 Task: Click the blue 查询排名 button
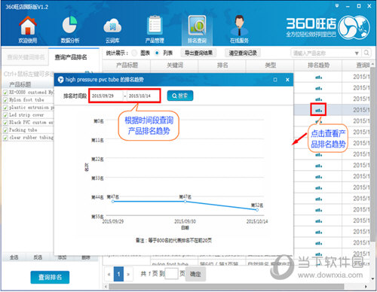click(50, 277)
